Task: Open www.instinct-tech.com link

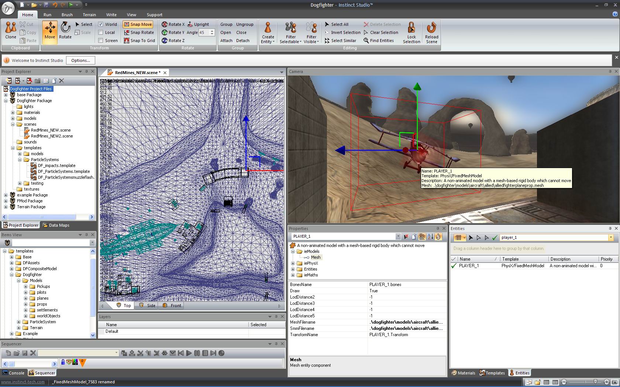Action: click(23, 382)
